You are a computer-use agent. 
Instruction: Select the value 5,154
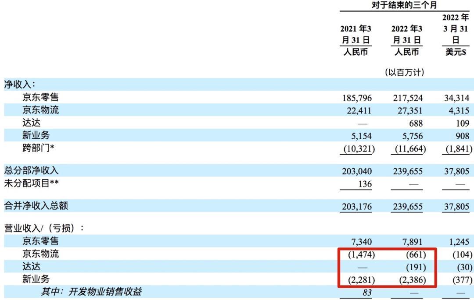click(x=361, y=136)
